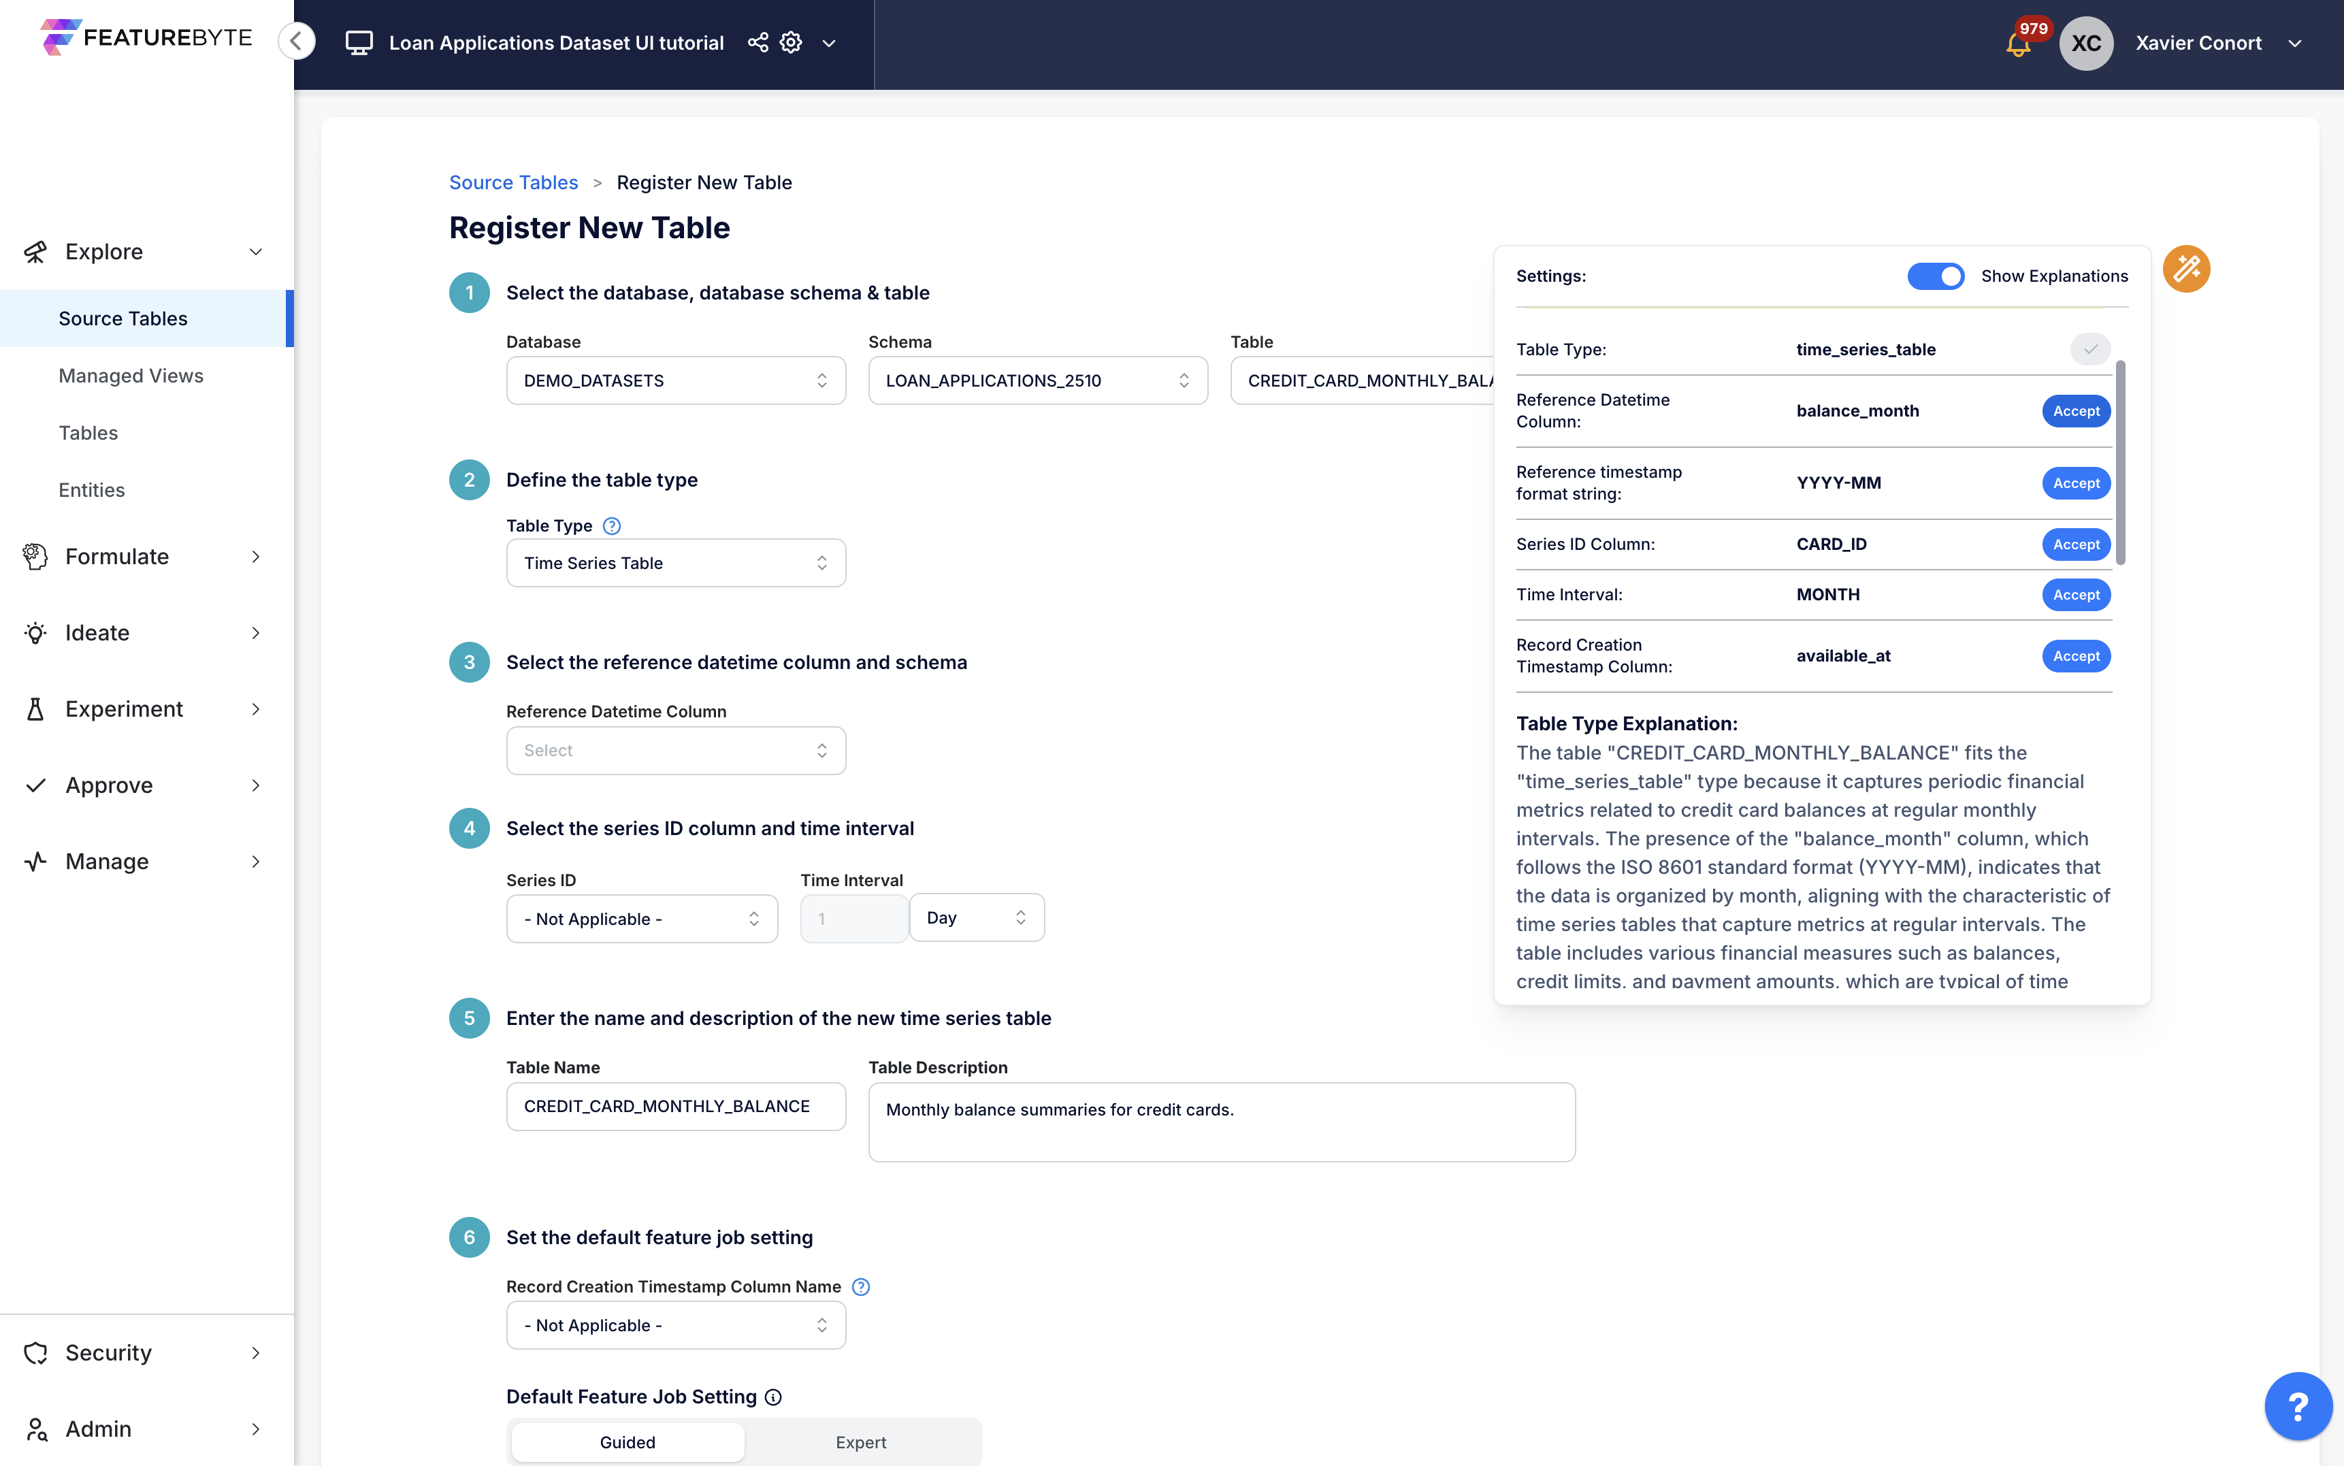Click the share icon beside catalog name
The width and height of the screenshot is (2344, 1466).
click(x=757, y=43)
